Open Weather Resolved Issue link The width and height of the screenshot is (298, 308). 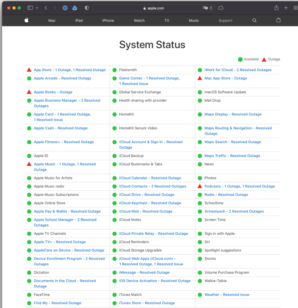227,295
